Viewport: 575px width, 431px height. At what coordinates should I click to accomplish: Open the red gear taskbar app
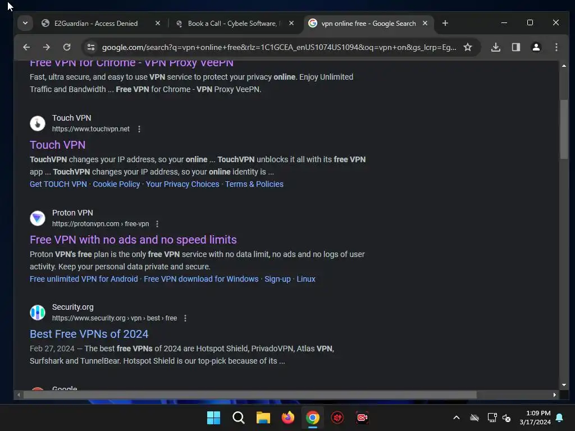(337, 418)
